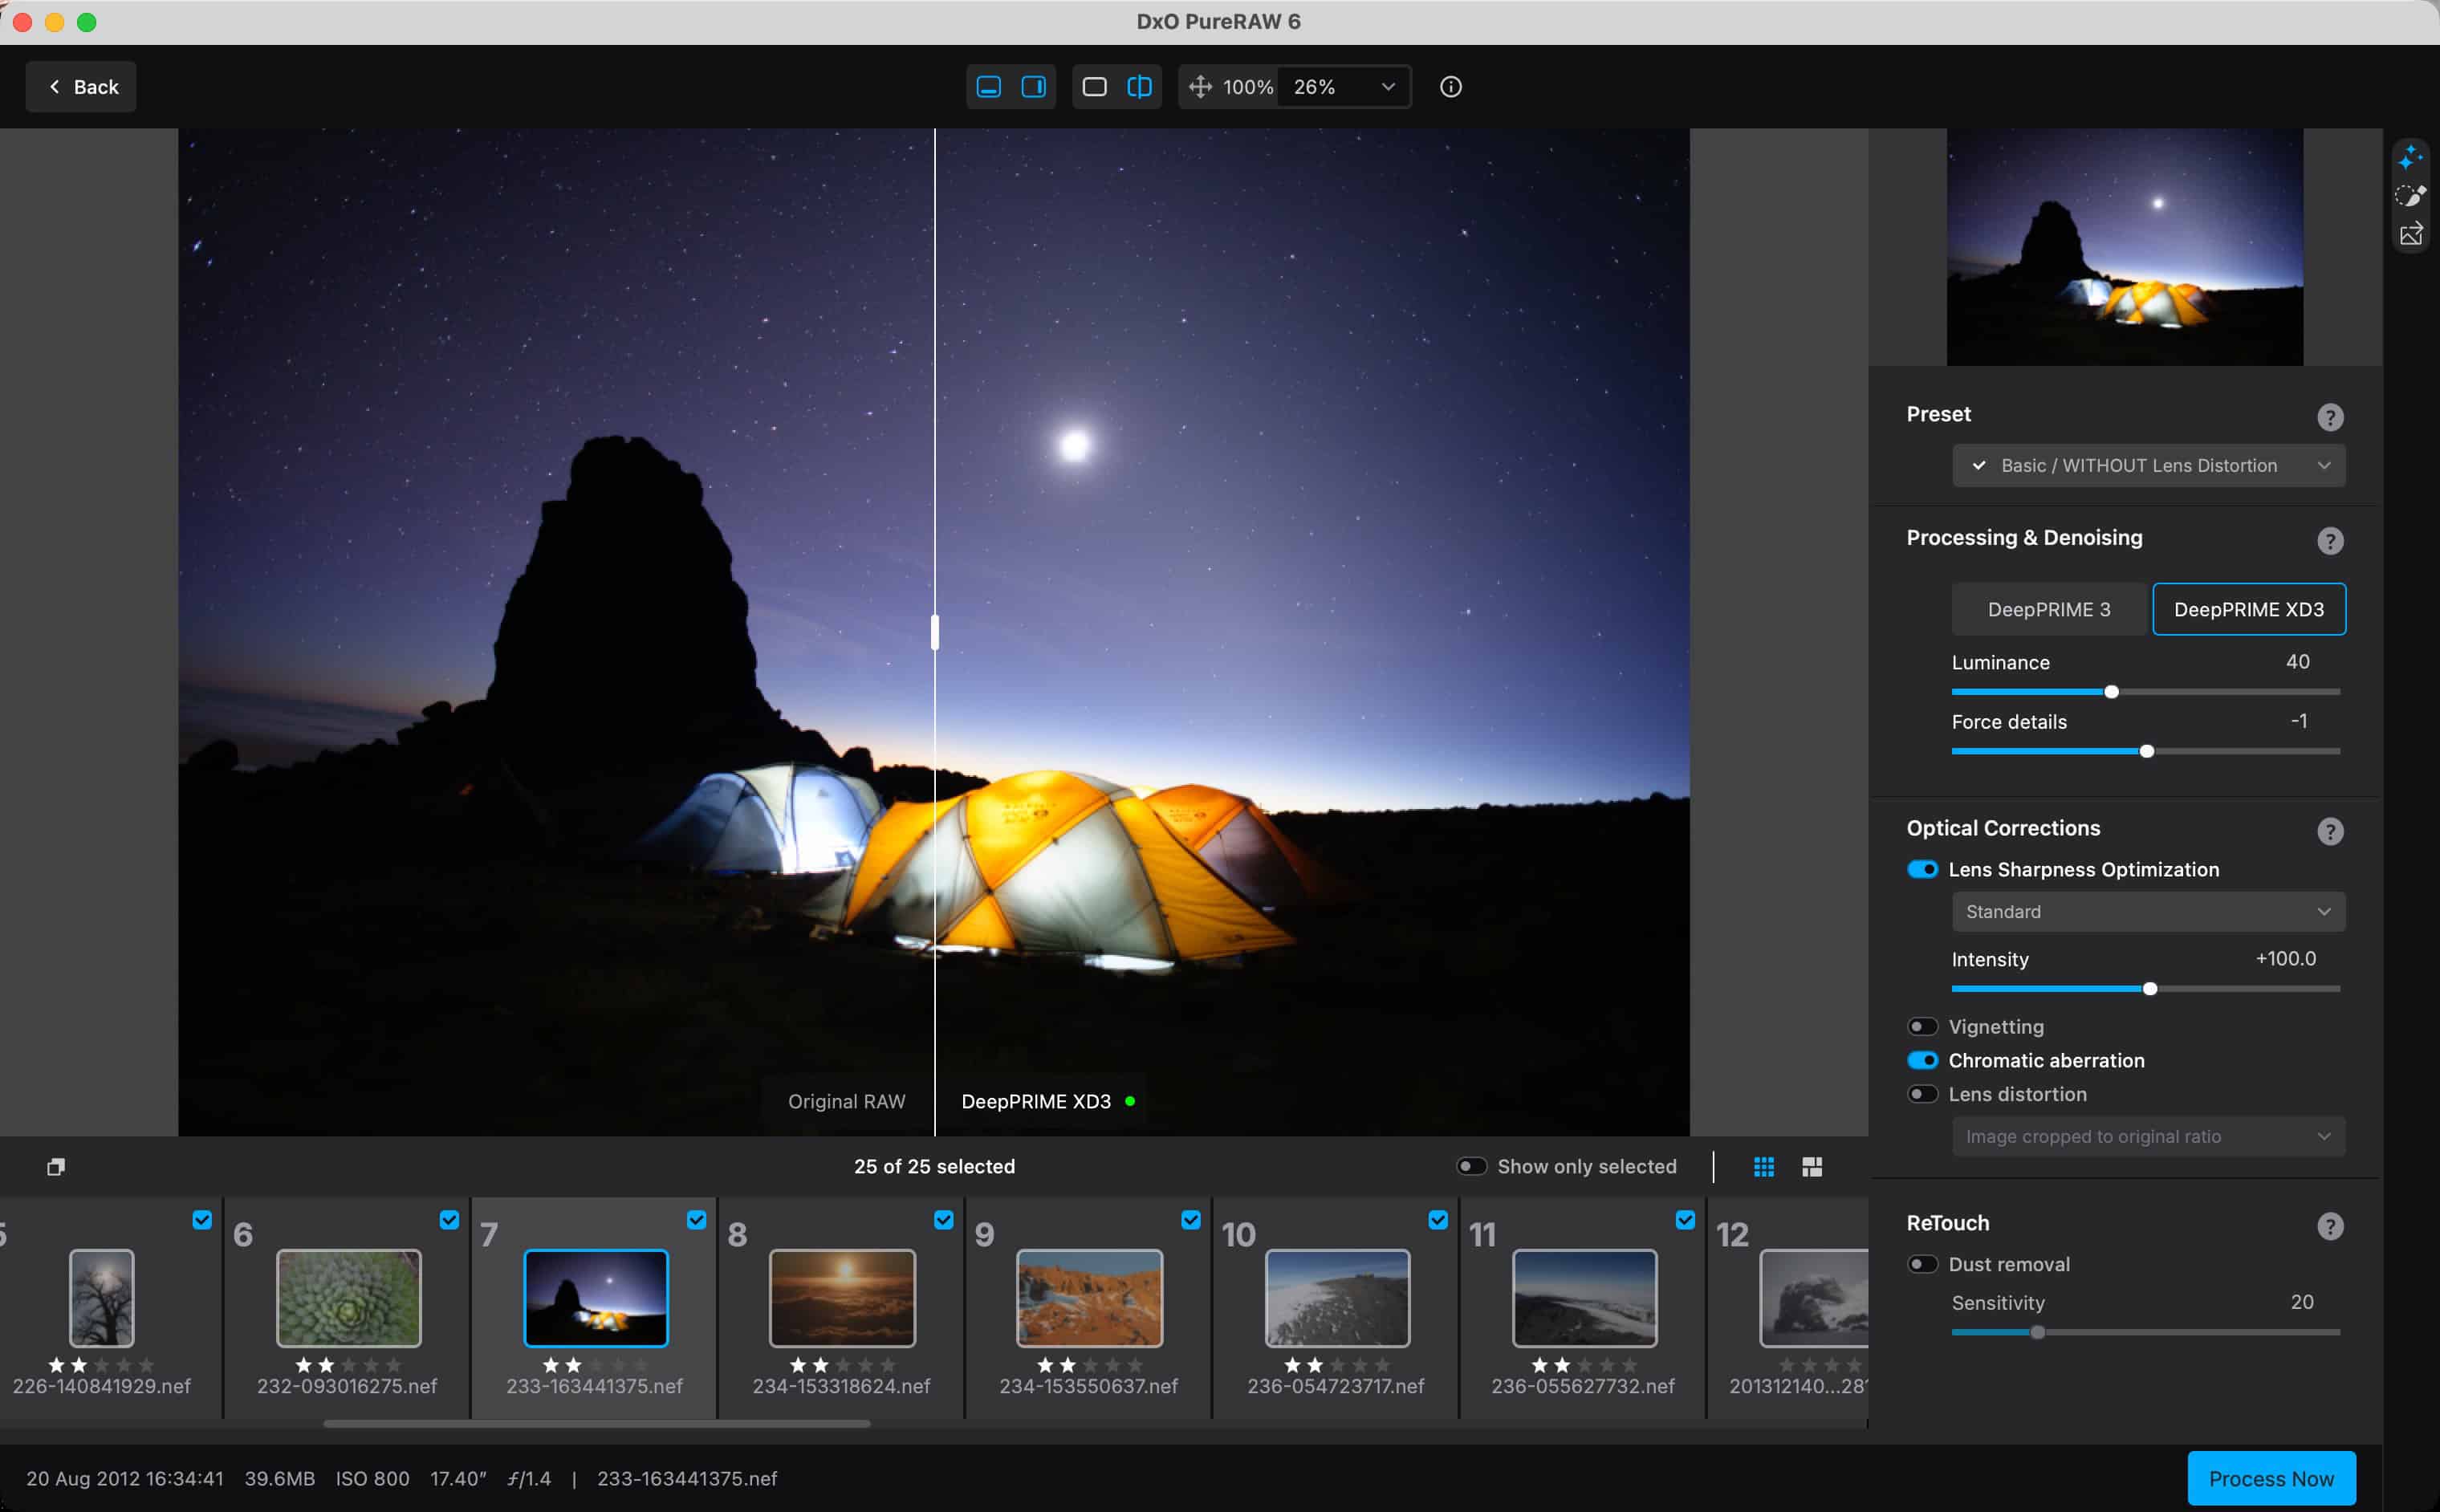Select DeepPRIME XD3 processing mode
This screenshot has width=2440, height=1512.
pyautogui.click(x=2248, y=609)
